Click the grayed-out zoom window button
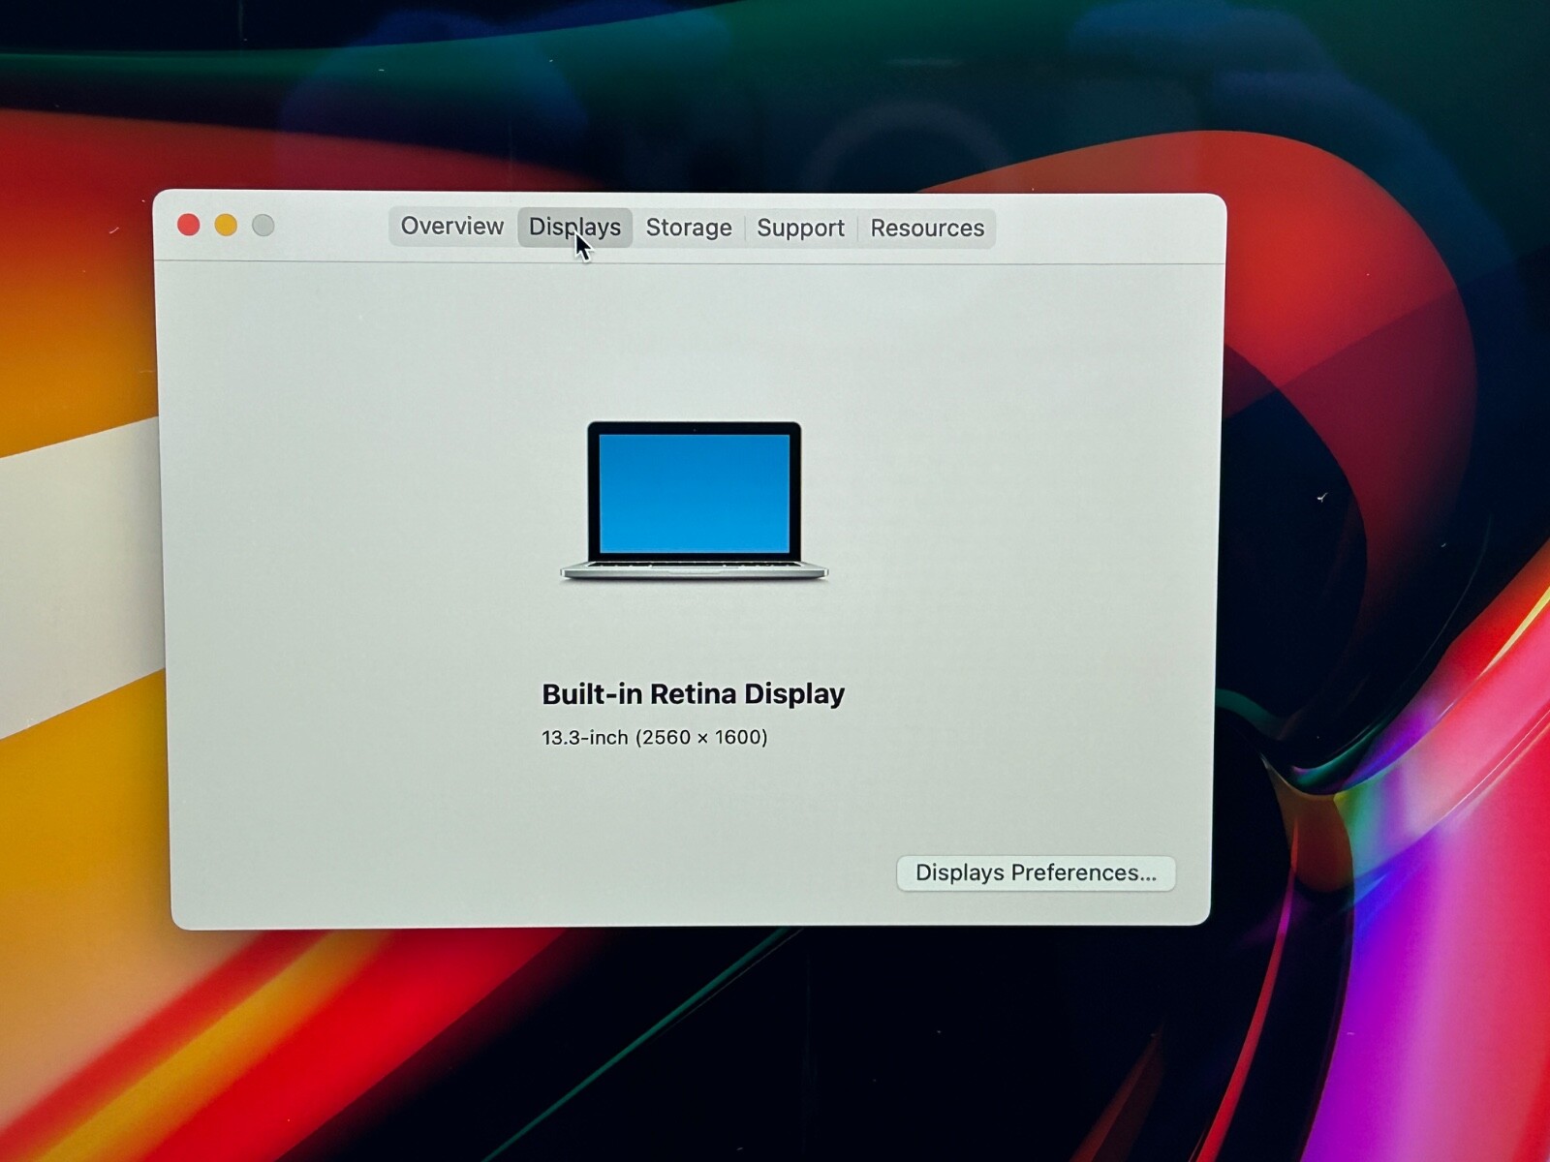This screenshot has width=1550, height=1162. point(263,226)
